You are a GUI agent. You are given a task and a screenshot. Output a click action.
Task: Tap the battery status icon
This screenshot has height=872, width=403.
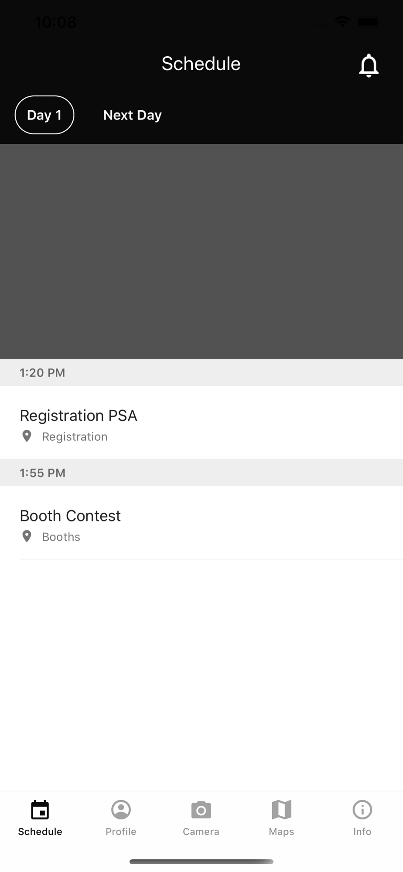(x=369, y=21)
